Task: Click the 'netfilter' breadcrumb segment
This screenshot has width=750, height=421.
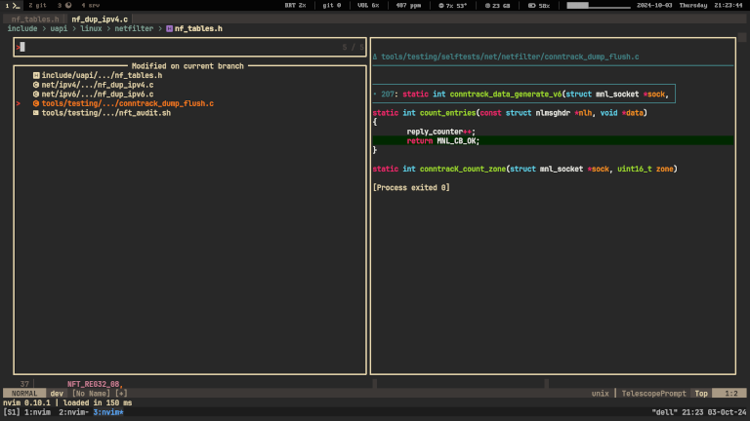Action: 134,29
